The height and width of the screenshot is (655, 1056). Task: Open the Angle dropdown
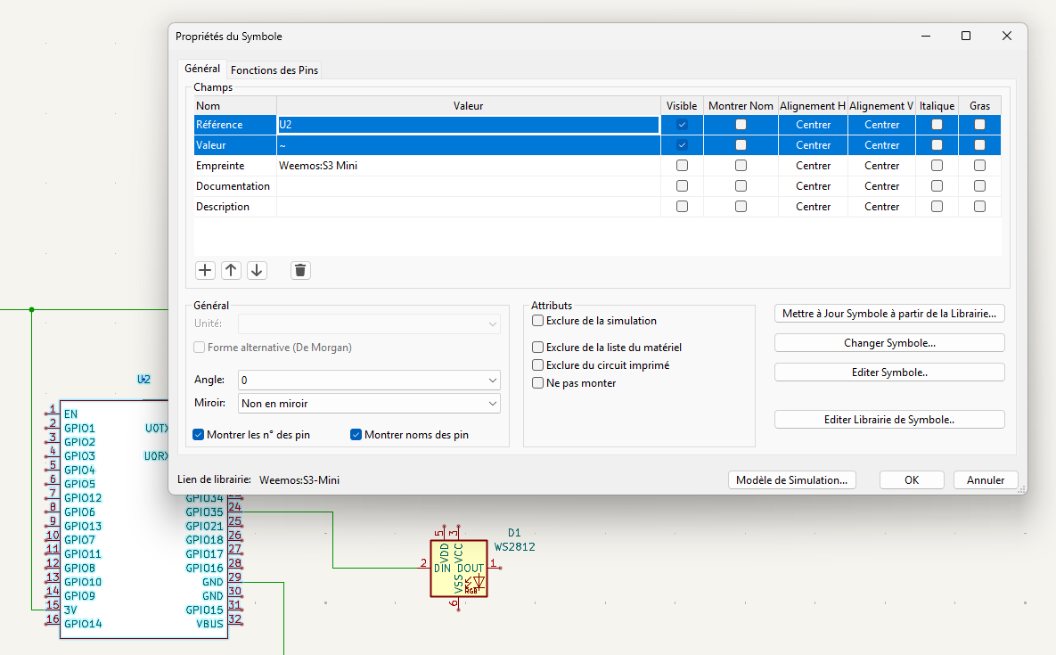click(x=369, y=381)
